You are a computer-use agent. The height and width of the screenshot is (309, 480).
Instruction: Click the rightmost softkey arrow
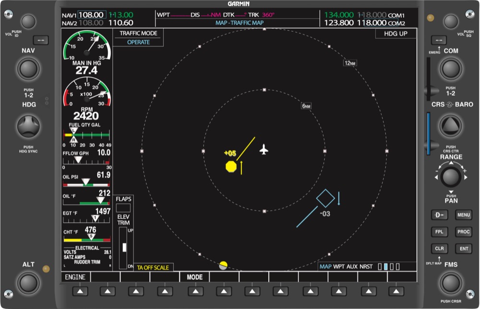pos(396,292)
